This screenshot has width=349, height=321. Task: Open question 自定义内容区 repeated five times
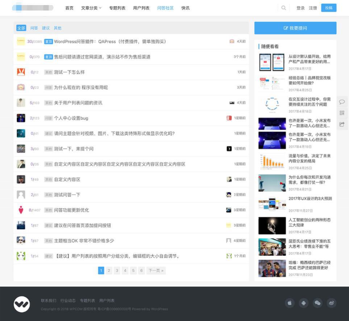tap(120, 164)
